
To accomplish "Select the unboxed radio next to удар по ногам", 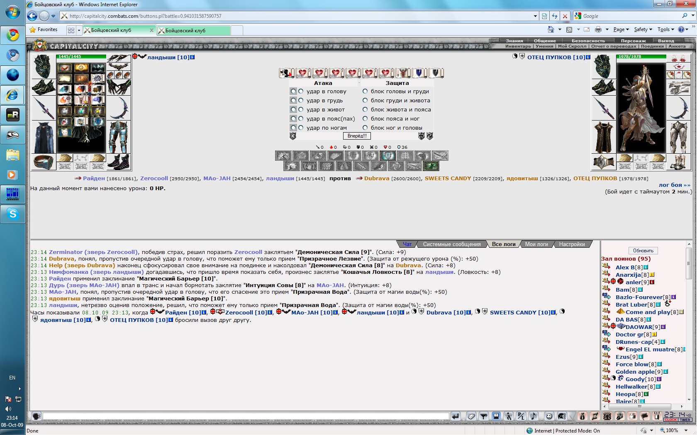I will pos(301,128).
